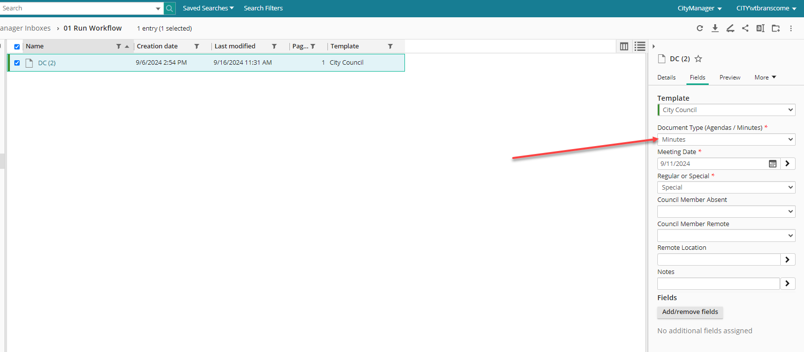Filter the Creation date column
Image resolution: width=804 pixels, height=352 pixels.
(197, 46)
